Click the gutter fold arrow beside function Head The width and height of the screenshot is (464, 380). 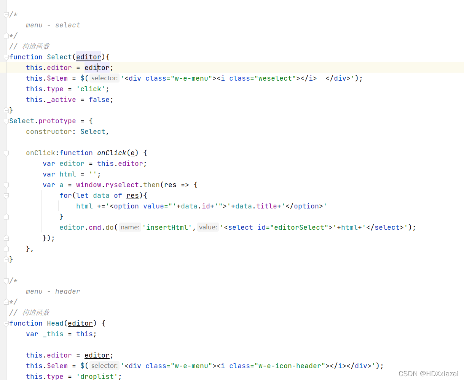pyautogui.click(x=5, y=323)
